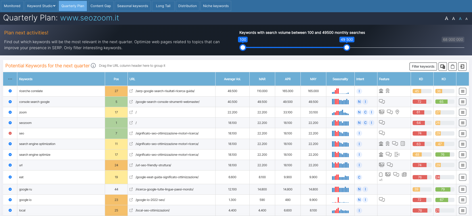Expand the Keyword Studio dropdown
This screenshot has height=216, width=472.
coord(41,6)
